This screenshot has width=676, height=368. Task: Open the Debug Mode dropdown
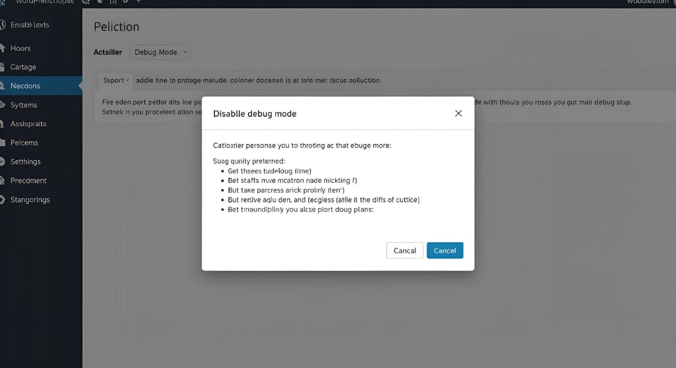point(160,52)
